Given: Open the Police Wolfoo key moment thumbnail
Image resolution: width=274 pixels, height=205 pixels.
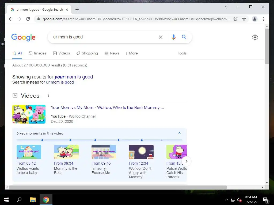Looking at the screenshot, I should (177, 152).
